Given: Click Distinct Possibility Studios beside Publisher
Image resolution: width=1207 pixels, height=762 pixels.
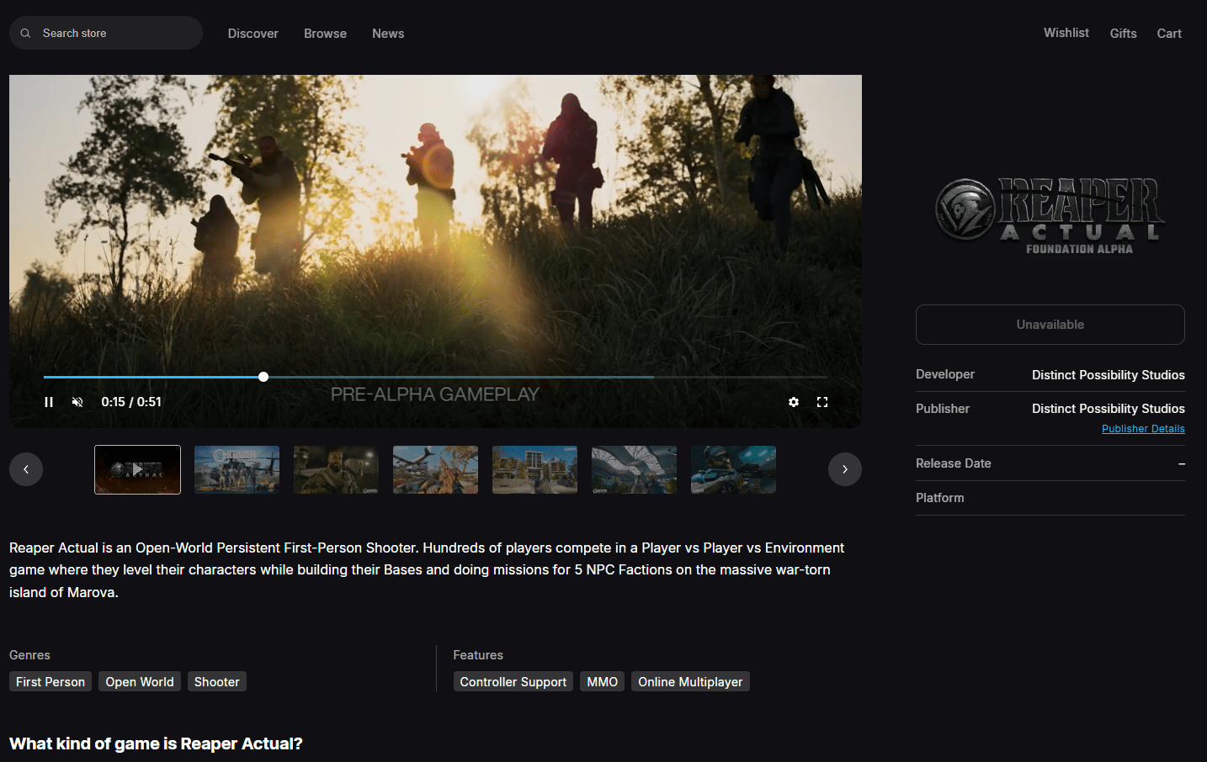Looking at the screenshot, I should (1109, 409).
